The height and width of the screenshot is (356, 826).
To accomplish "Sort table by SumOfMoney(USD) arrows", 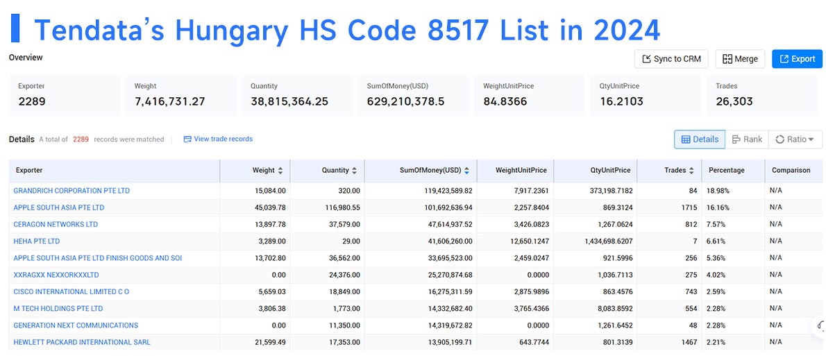I will [x=466, y=171].
